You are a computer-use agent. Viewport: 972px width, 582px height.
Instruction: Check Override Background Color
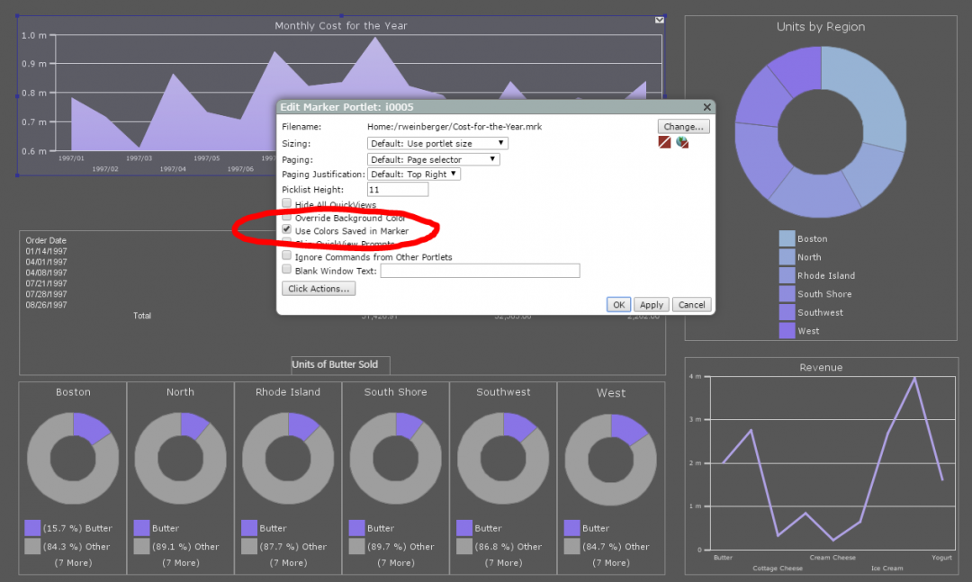point(286,217)
